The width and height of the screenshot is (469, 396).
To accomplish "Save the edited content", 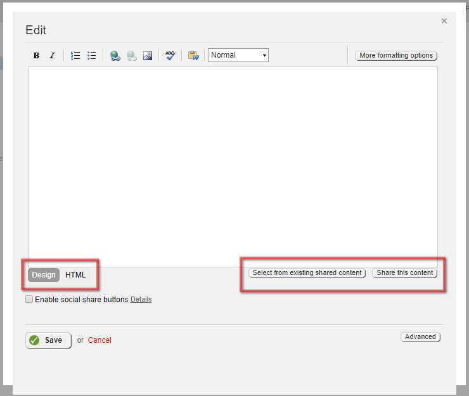I will [x=48, y=340].
